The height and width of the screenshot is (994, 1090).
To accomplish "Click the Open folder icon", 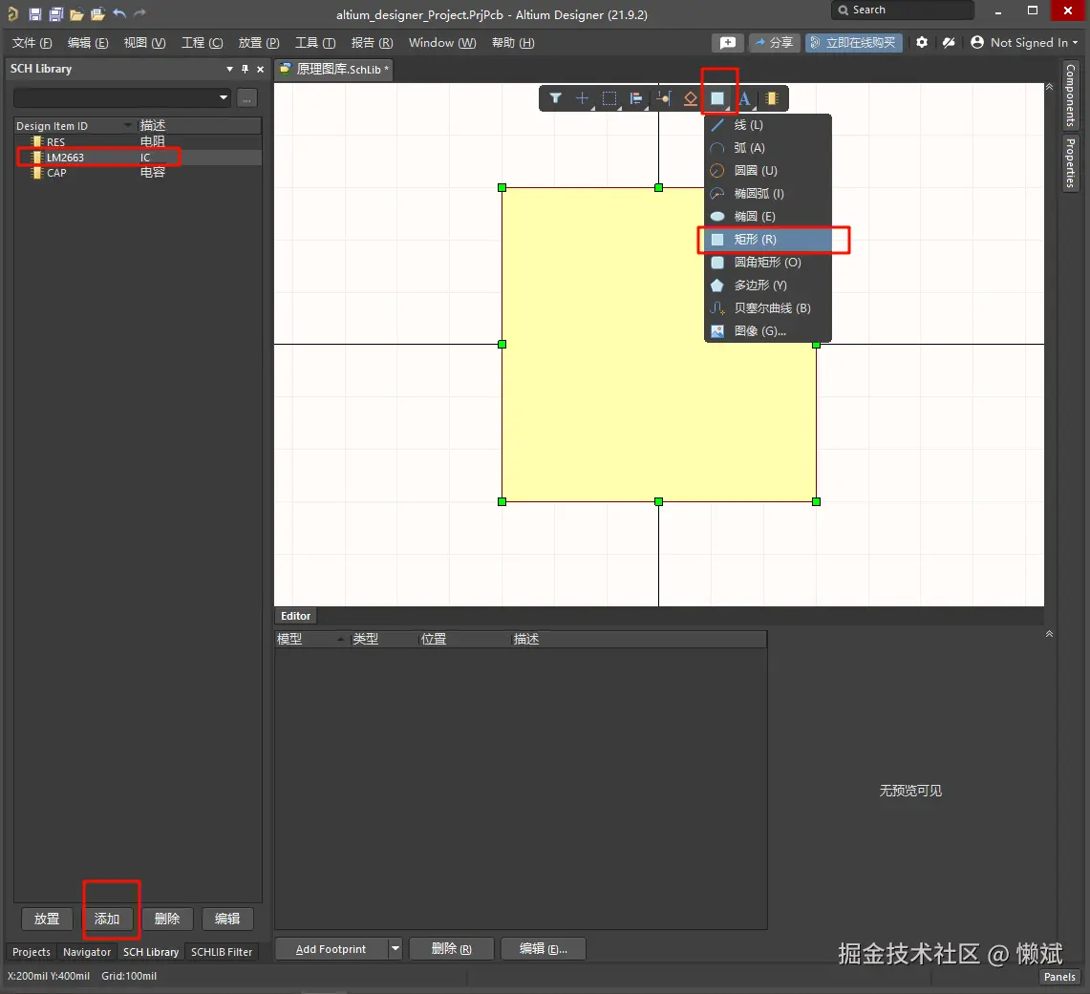I will point(76,14).
